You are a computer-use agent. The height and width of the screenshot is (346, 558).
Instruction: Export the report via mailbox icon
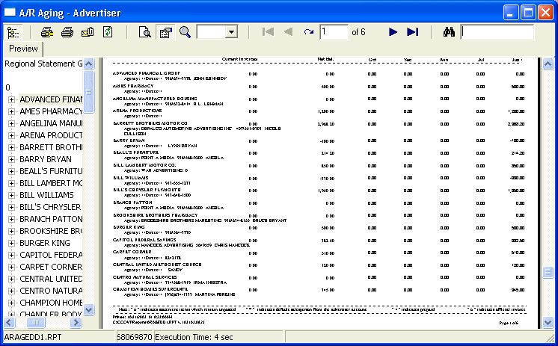[88, 32]
